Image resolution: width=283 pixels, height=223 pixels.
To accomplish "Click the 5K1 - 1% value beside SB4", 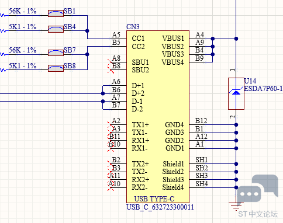I will [23, 27].
